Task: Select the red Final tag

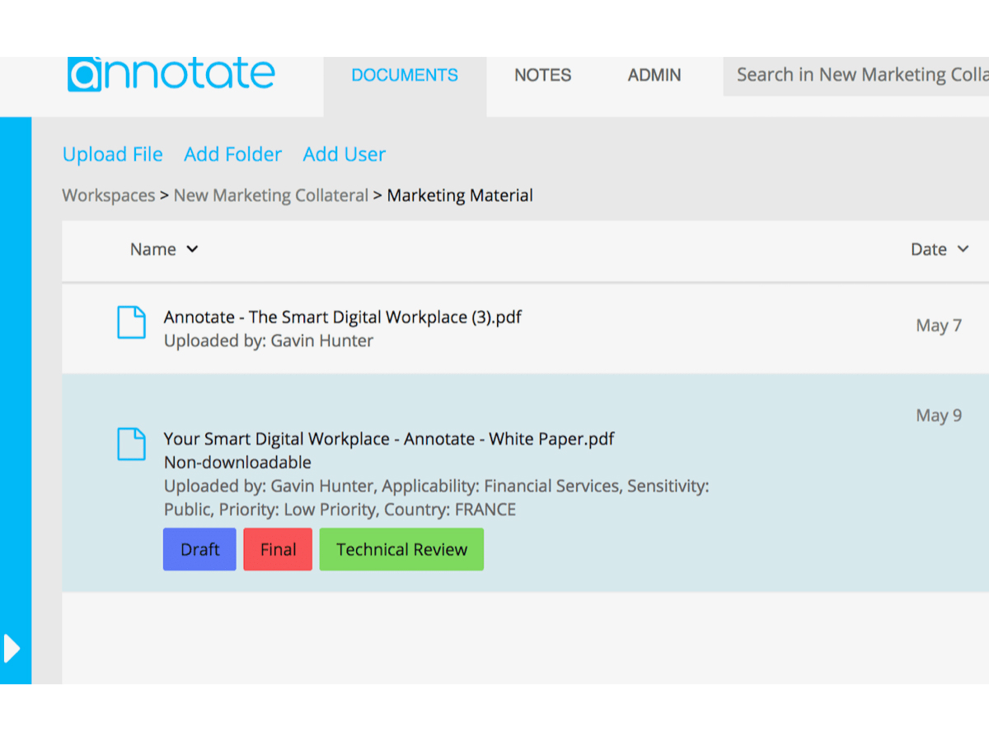Action: click(278, 549)
